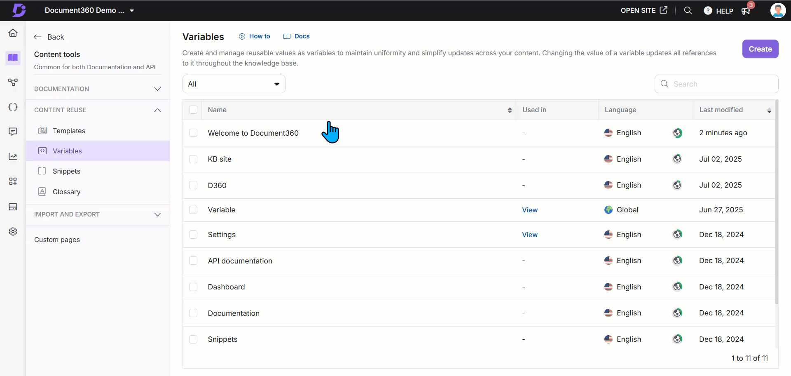Click the Document360 logo
Screen dimensions: 791x376
point(19,10)
